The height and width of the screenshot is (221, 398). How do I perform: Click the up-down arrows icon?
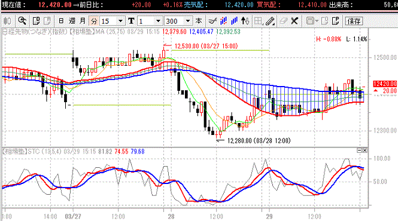[245, 21]
